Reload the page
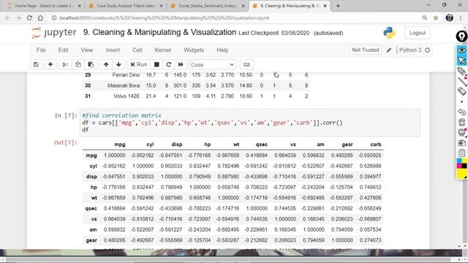468x263 pixels. [x=29, y=18]
